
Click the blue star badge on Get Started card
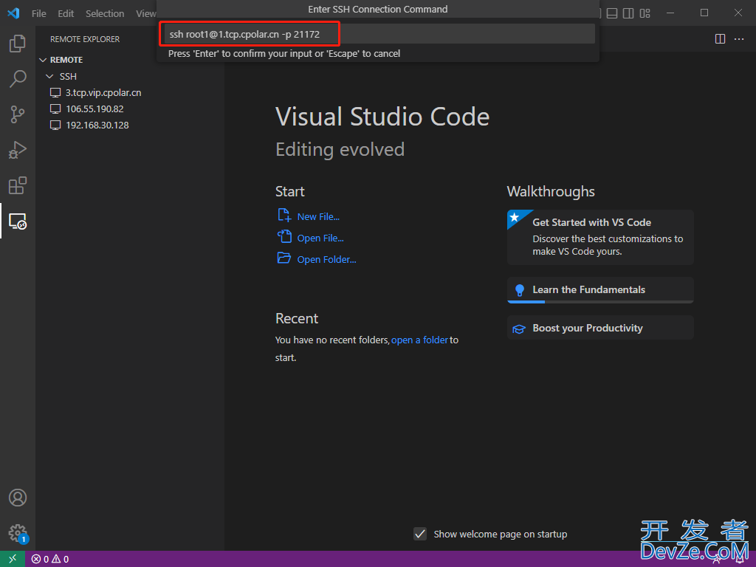516,218
